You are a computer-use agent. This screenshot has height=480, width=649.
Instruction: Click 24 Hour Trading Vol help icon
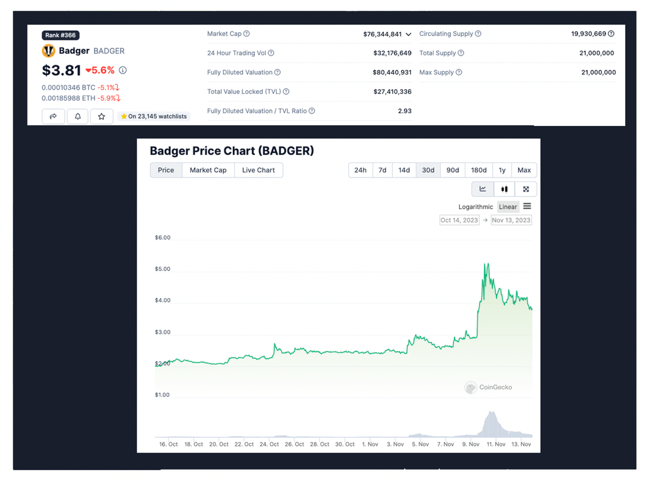click(x=271, y=53)
